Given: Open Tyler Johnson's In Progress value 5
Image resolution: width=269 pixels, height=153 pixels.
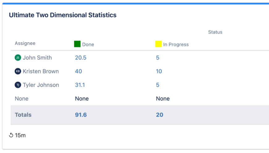Looking at the screenshot, I should pos(158,85).
